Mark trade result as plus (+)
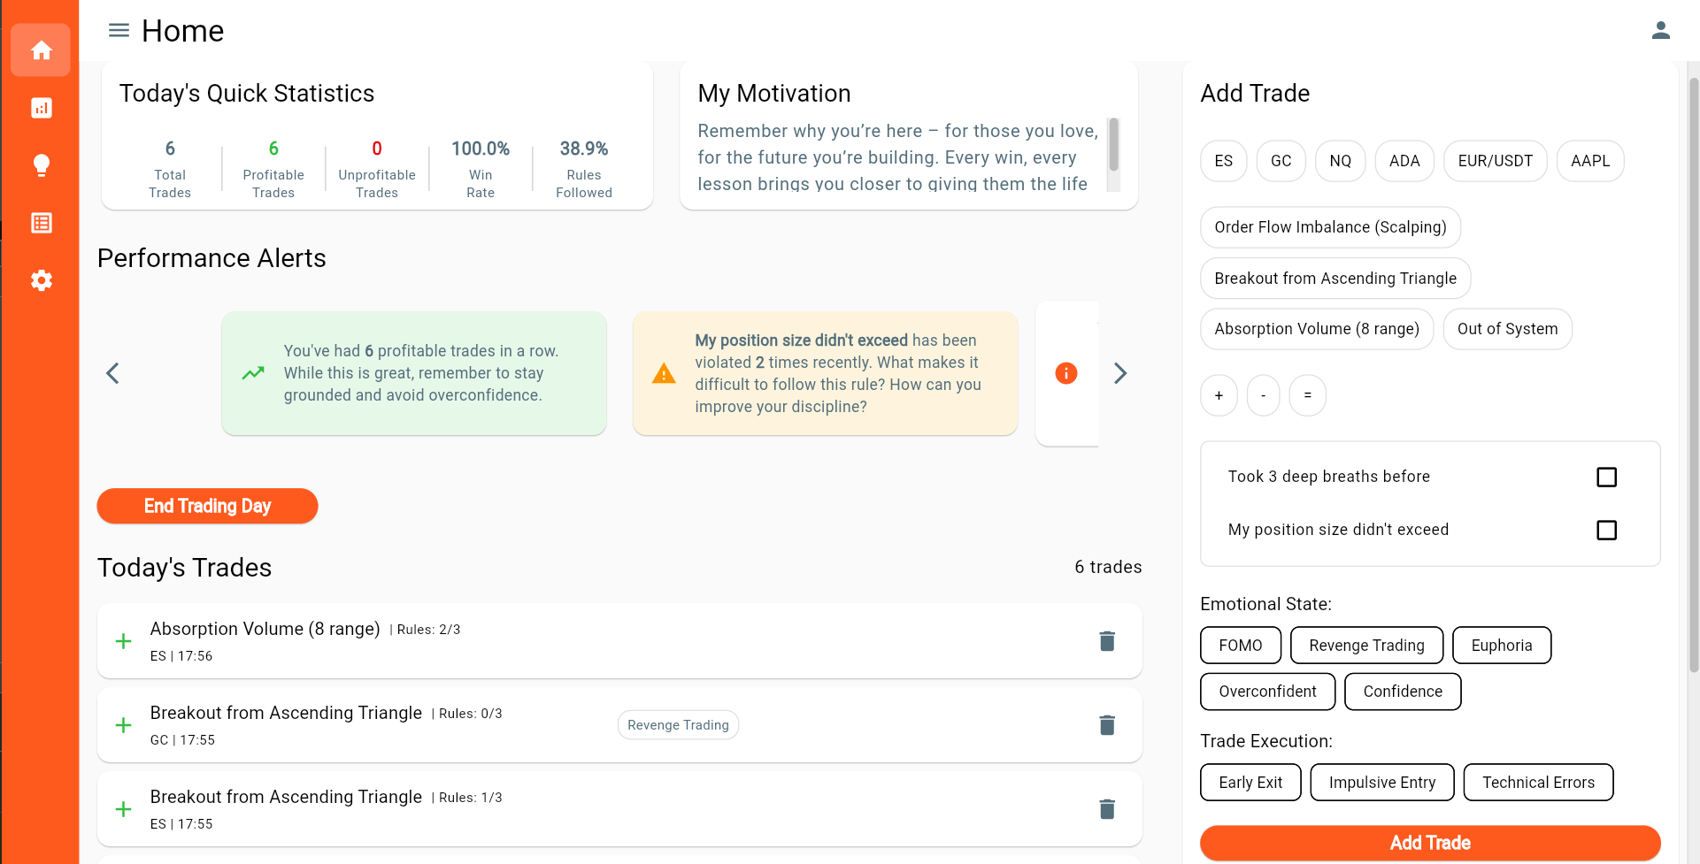 point(1219,395)
